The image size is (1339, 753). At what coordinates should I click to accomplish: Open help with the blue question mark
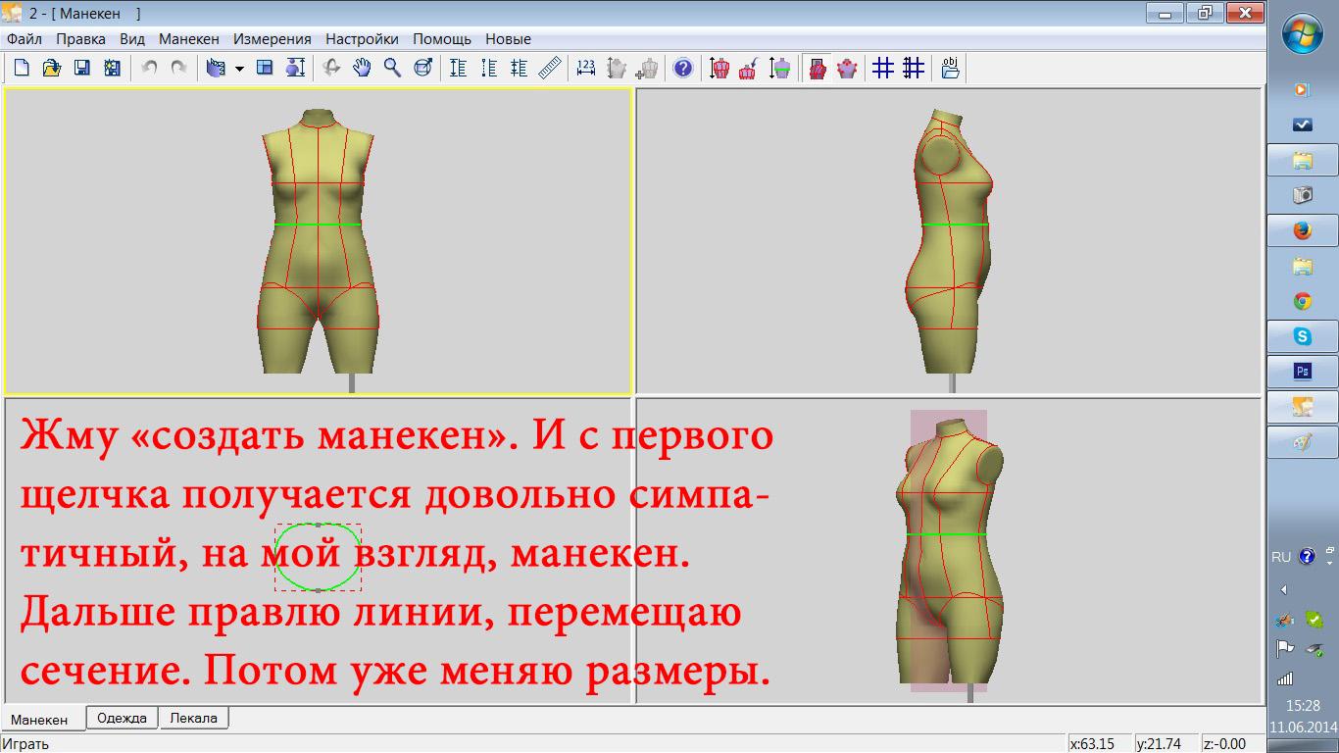coord(683,68)
